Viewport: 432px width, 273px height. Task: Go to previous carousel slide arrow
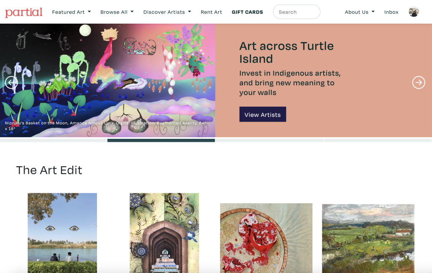[x=11, y=82]
